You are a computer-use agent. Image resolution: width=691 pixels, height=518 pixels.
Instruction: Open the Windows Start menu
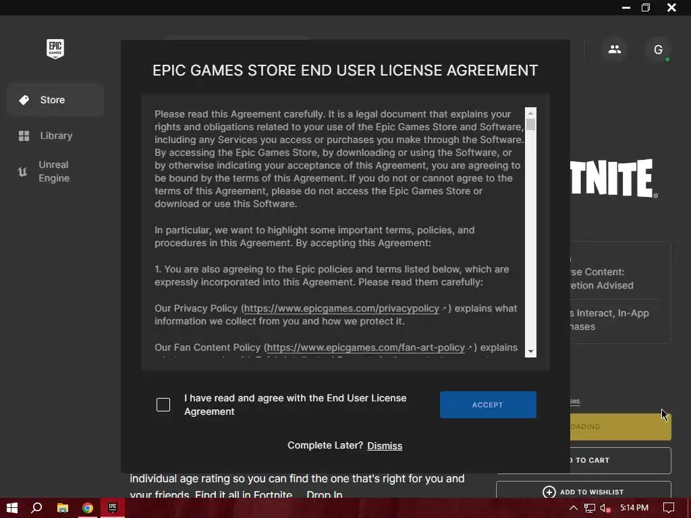[x=12, y=508]
